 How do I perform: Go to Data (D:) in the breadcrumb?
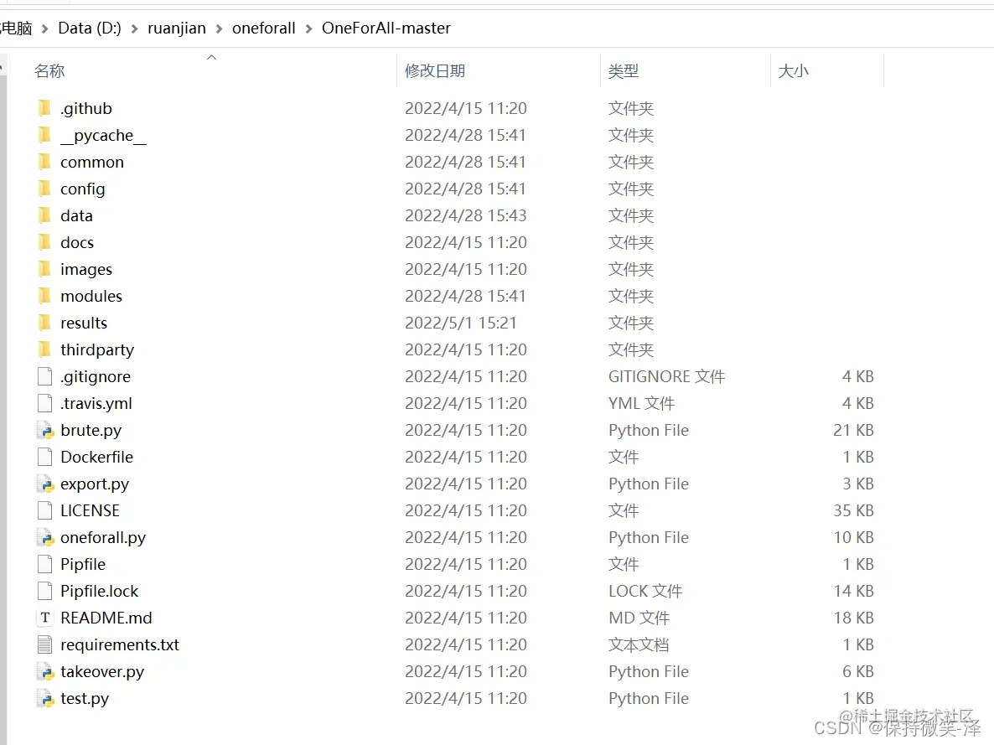(90, 28)
